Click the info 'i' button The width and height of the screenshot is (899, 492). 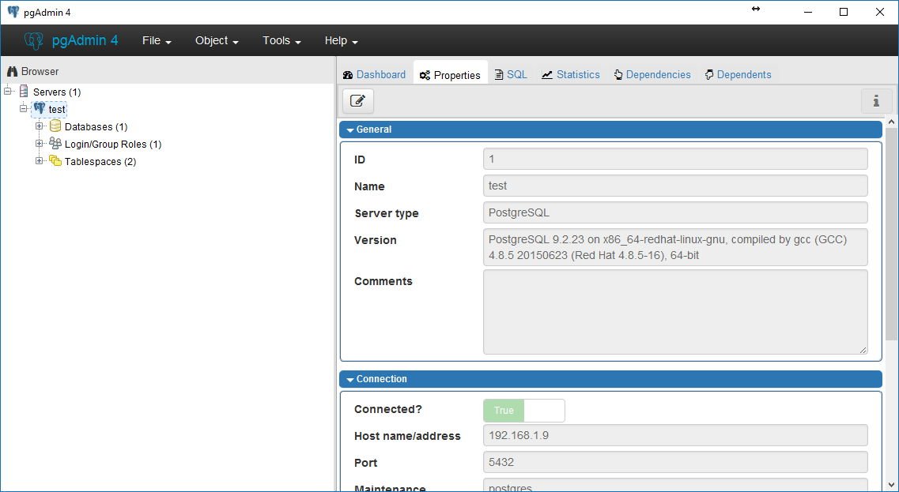click(x=876, y=101)
